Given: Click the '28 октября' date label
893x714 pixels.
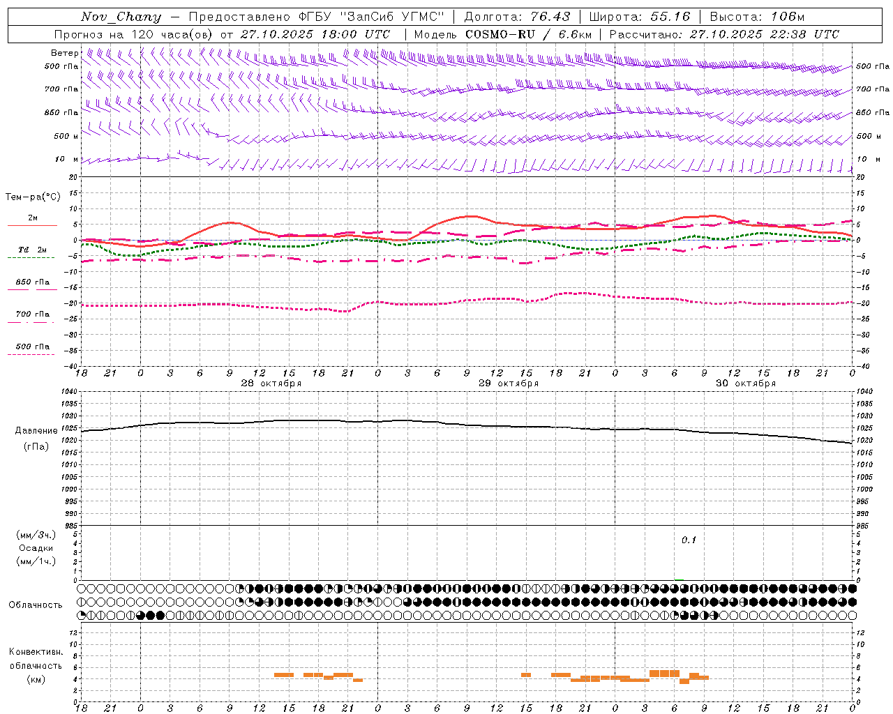Looking at the screenshot, I should [x=271, y=383].
